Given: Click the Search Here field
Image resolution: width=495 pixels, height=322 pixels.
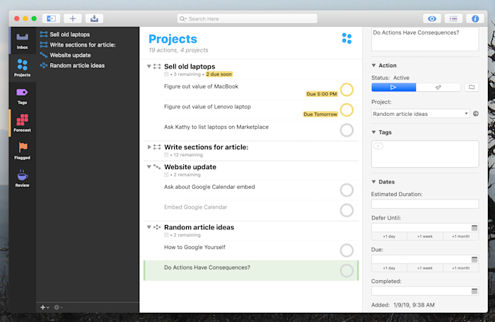Looking at the screenshot, I should click(248, 18).
